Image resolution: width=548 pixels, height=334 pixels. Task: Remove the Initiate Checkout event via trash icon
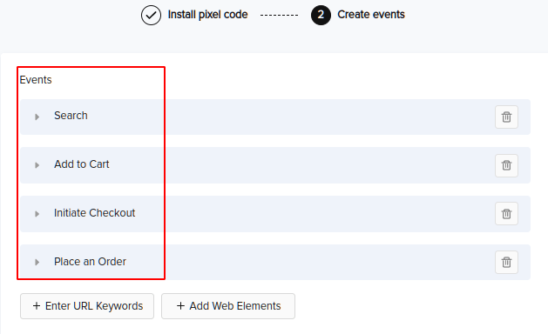(x=506, y=214)
